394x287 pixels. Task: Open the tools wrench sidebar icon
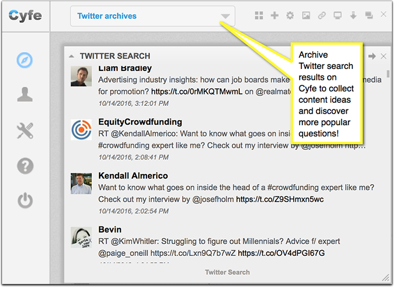point(25,130)
